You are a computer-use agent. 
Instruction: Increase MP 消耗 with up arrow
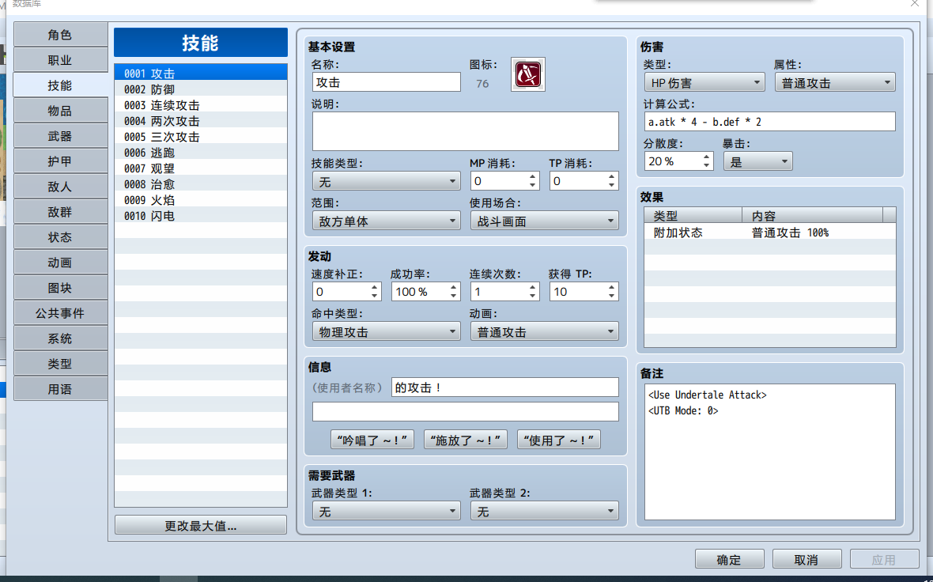point(533,177)
